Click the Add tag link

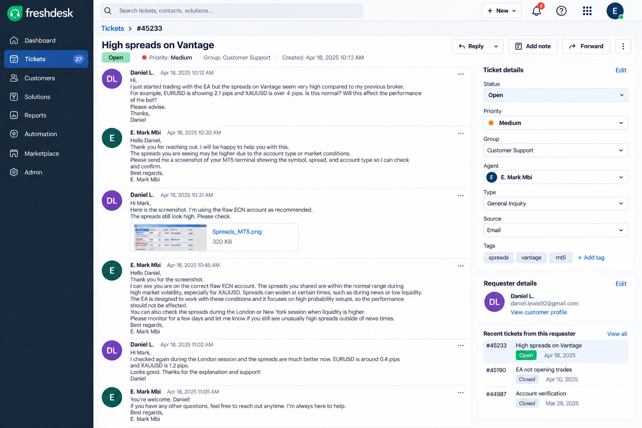tap(591, 257)
